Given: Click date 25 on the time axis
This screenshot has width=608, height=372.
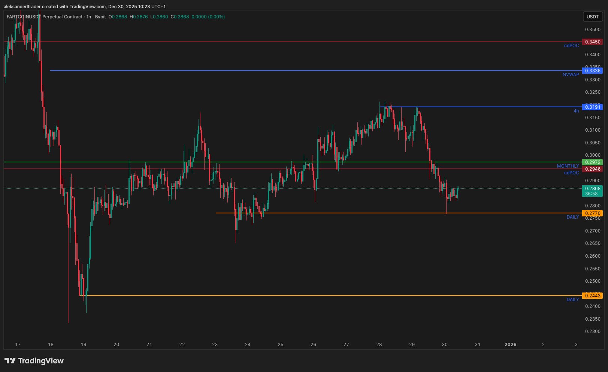Looking at the screenshot, I should pyautogui.click(x=281, y=345).
